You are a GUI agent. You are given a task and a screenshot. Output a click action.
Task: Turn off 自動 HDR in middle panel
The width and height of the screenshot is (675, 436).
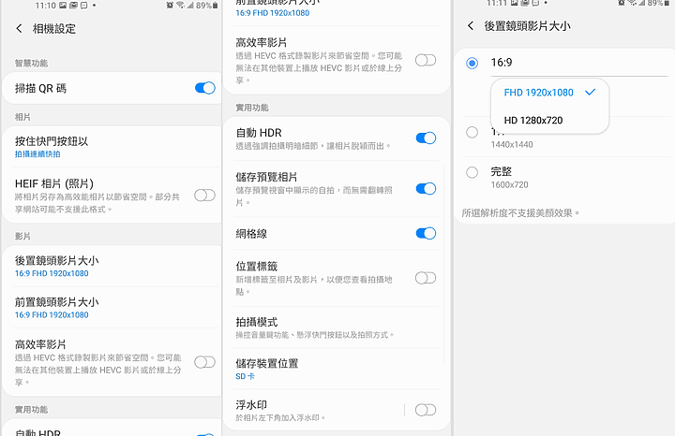click(426, 138)
